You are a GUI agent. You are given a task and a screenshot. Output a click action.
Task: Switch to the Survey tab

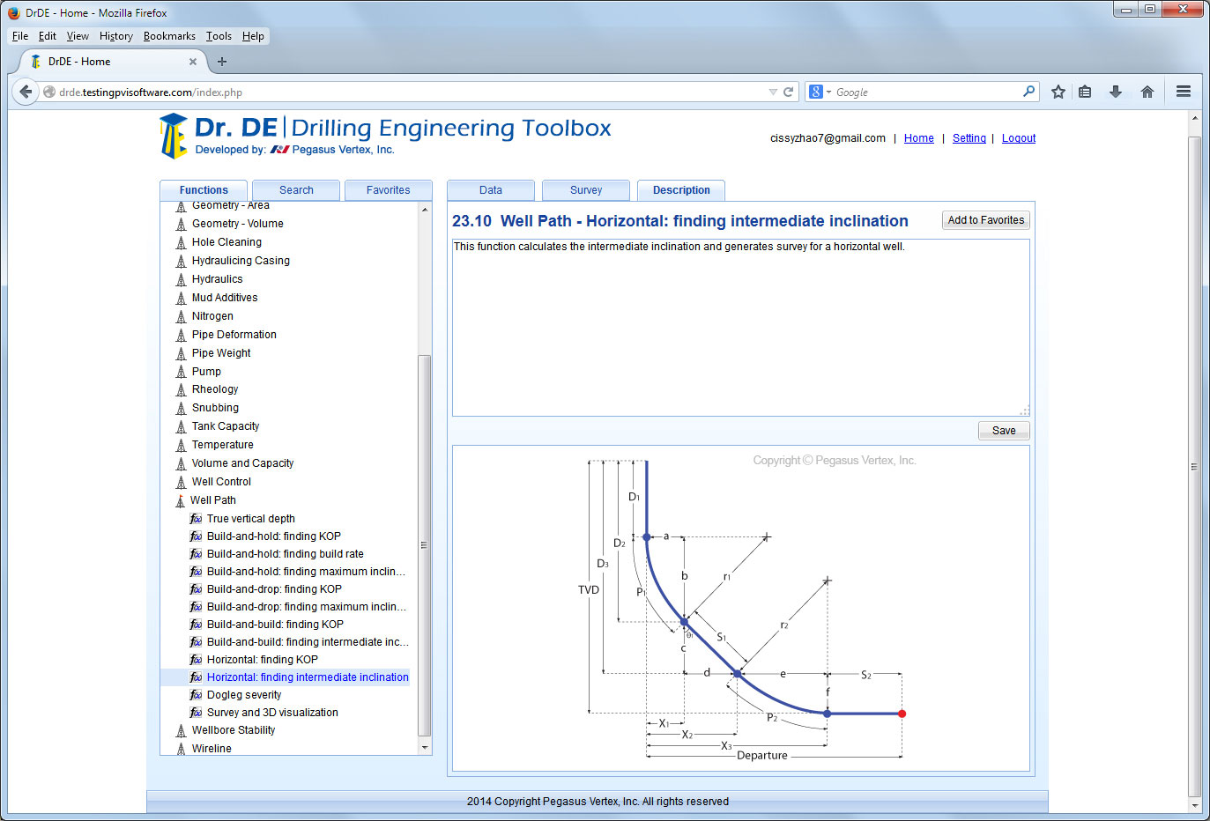pos(586,190)
